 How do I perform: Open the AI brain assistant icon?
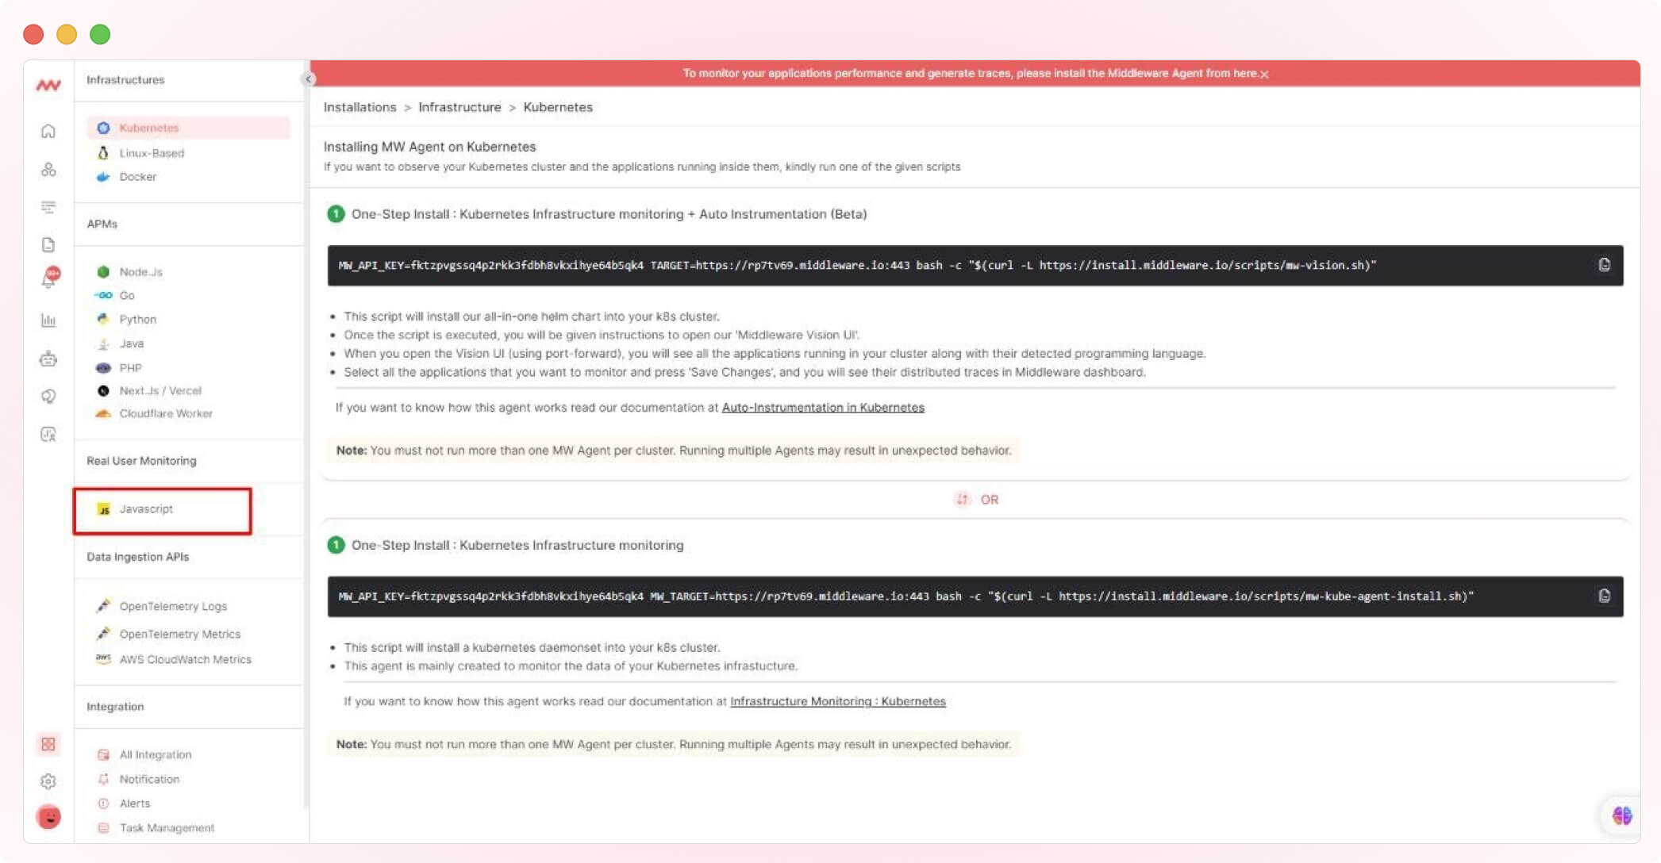[1621, 815]
